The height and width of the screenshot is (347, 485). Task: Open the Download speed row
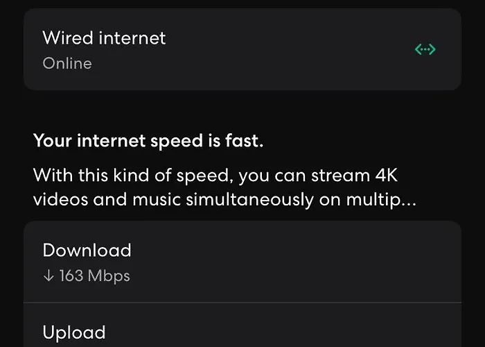pos(242,262)
